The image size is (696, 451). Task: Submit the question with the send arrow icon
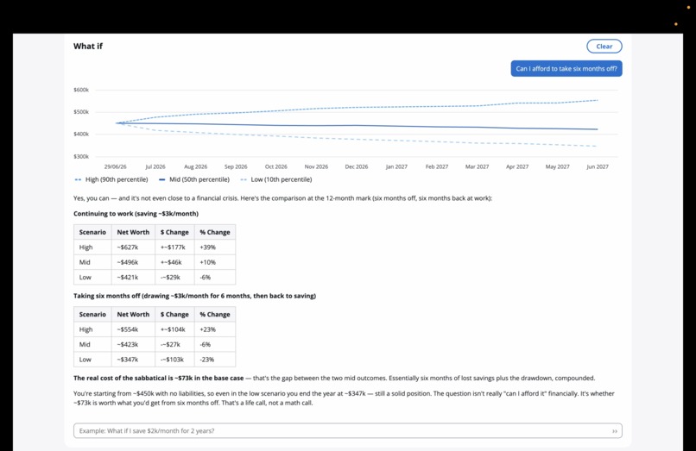point(614,431)
